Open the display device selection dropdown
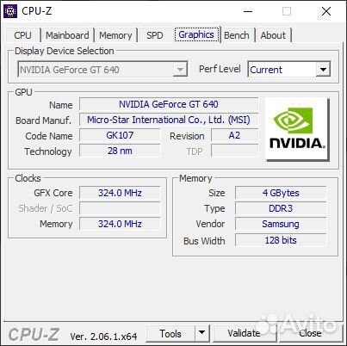347x346 pixels. tap(102, 70)
